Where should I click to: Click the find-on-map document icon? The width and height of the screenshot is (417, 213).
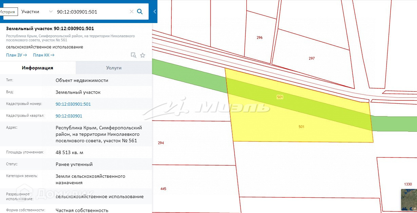[133, 55]
